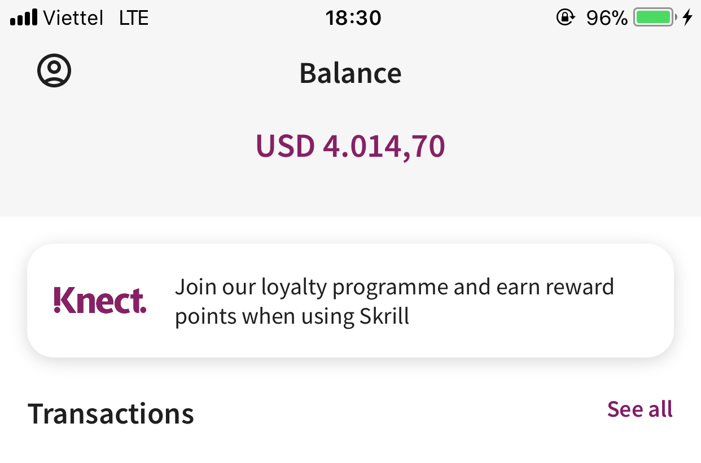The height and width of the screenshot is (463, 701).
Task: Tap the USD currency code
Action: [285, 146]
